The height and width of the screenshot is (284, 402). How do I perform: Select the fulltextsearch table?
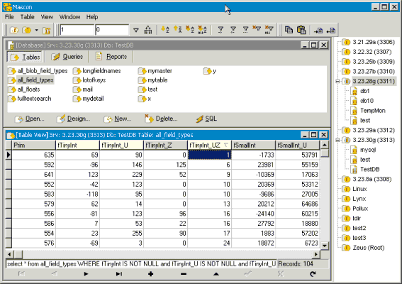30,99
